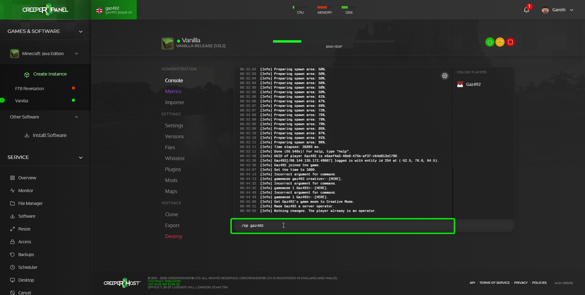This screenshot has height=295, width=585.
Task: Open Terms of Service footer link
Action: (x=495, y=283)
